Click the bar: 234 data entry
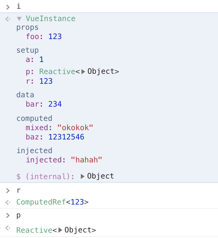The width and height of the screenshot is (218, 238). [44, 104]
